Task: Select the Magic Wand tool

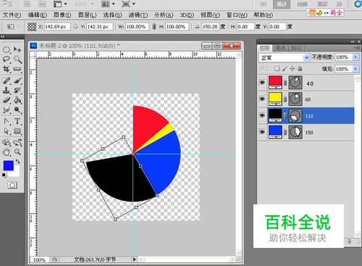Action: click(17, 59)
